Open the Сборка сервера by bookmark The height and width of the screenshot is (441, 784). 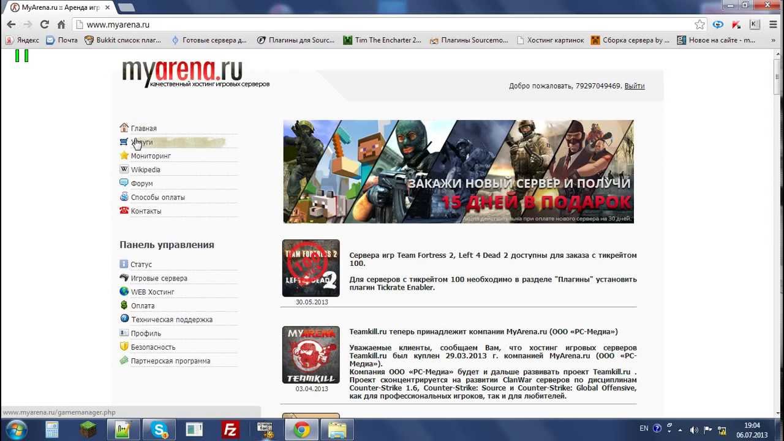tap(630, 40)
